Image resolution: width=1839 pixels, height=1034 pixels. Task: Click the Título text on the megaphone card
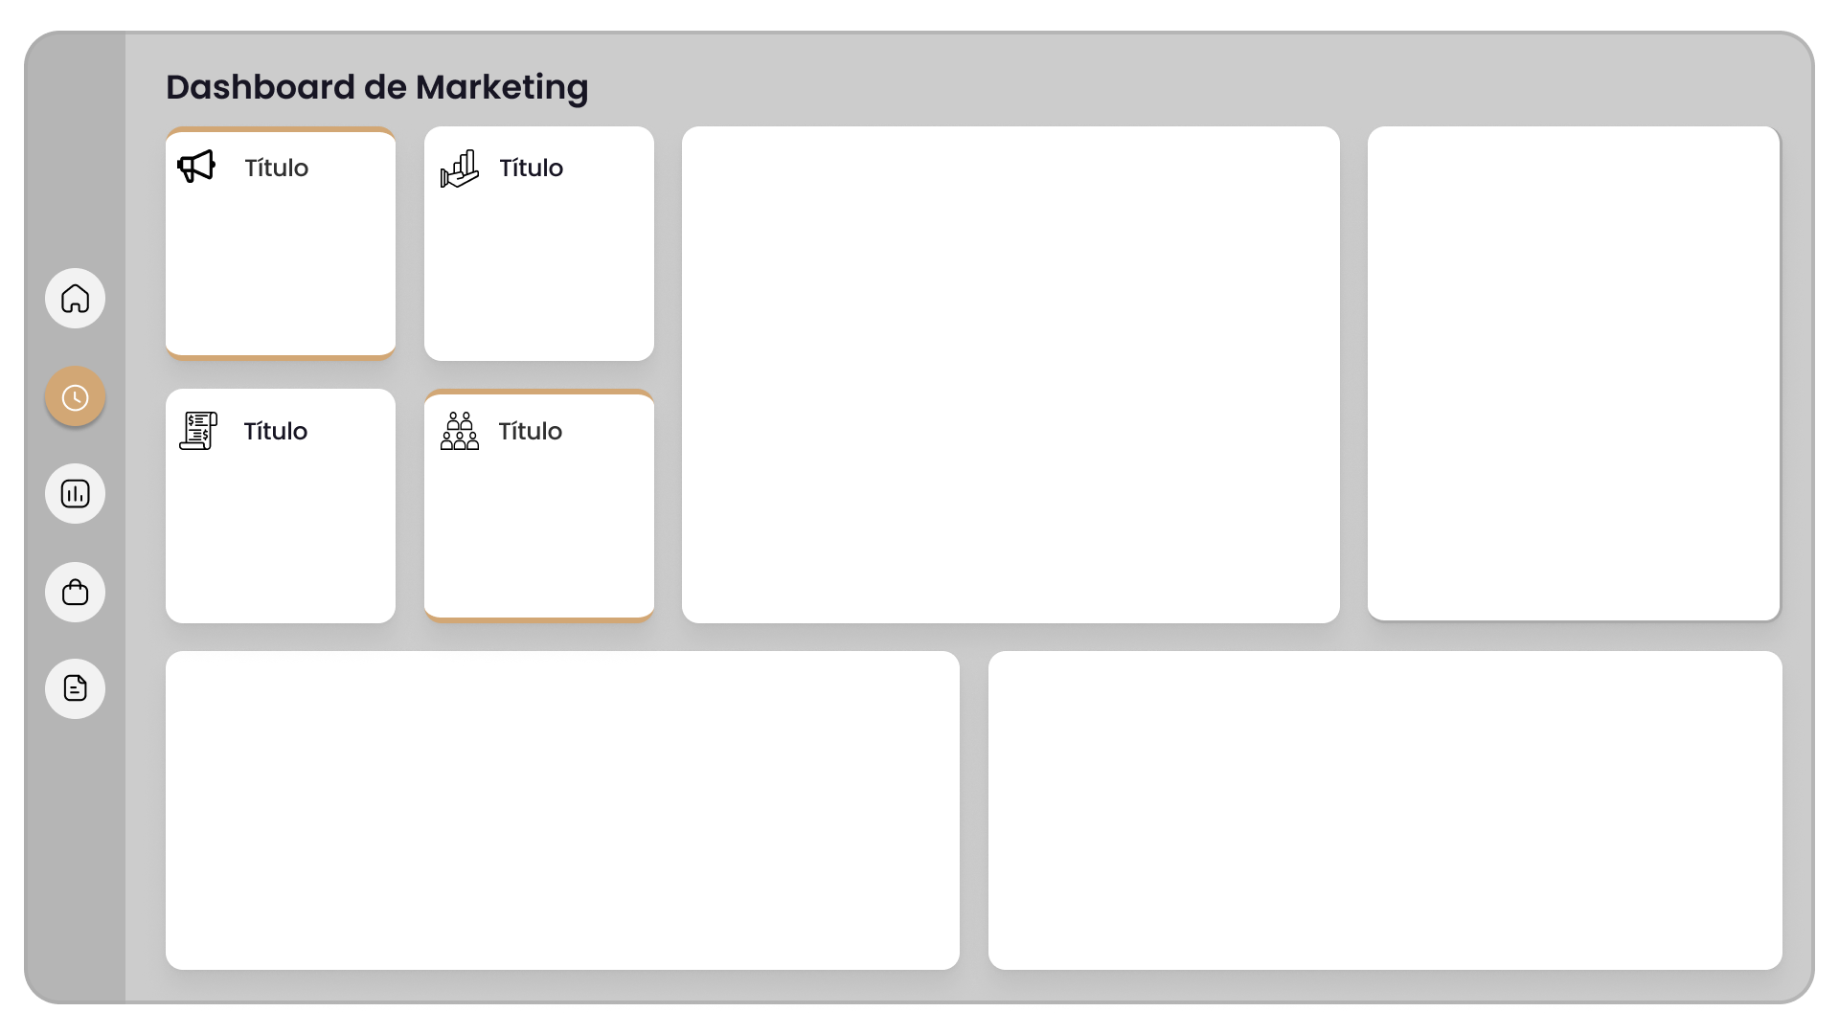[275, 168]
